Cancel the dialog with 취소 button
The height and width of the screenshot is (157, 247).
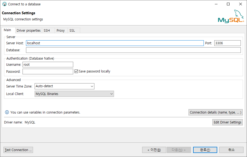click(x=231, y=150)
